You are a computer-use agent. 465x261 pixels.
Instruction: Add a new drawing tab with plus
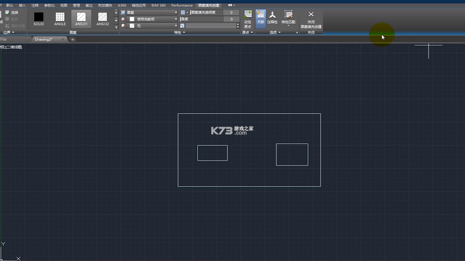(x=72, y=39)
